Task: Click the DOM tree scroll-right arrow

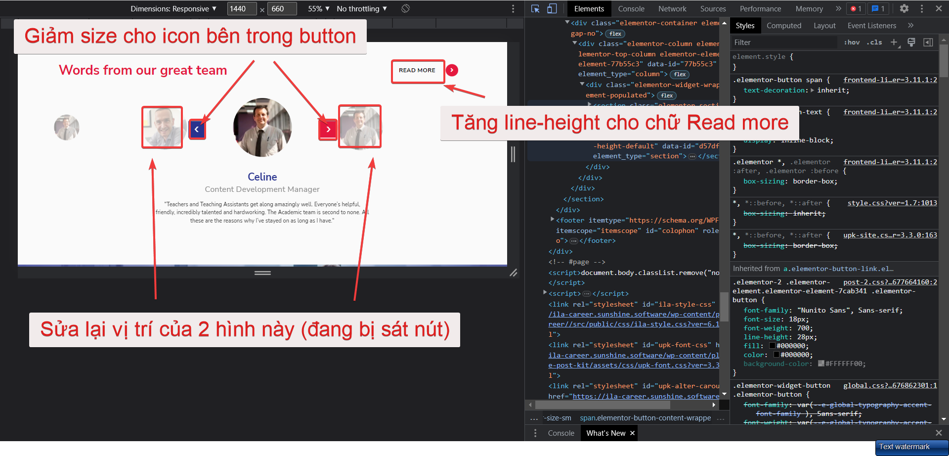Action: tap(714, 405)
